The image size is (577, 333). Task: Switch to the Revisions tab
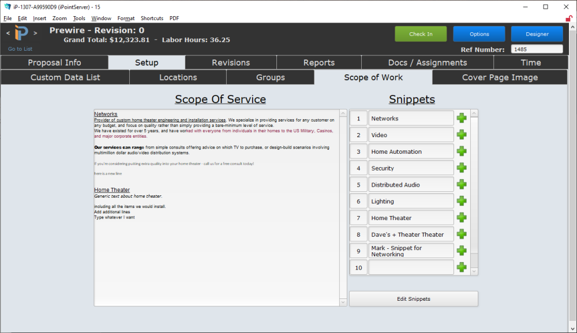pyautogui.click(x=230, y=62)
